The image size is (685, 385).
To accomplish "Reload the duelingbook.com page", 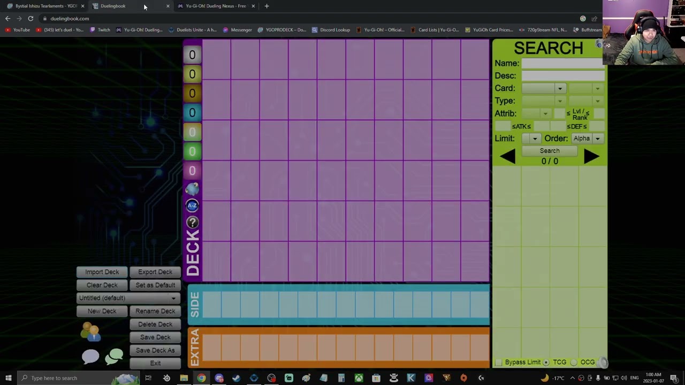I will click(31, 19).
